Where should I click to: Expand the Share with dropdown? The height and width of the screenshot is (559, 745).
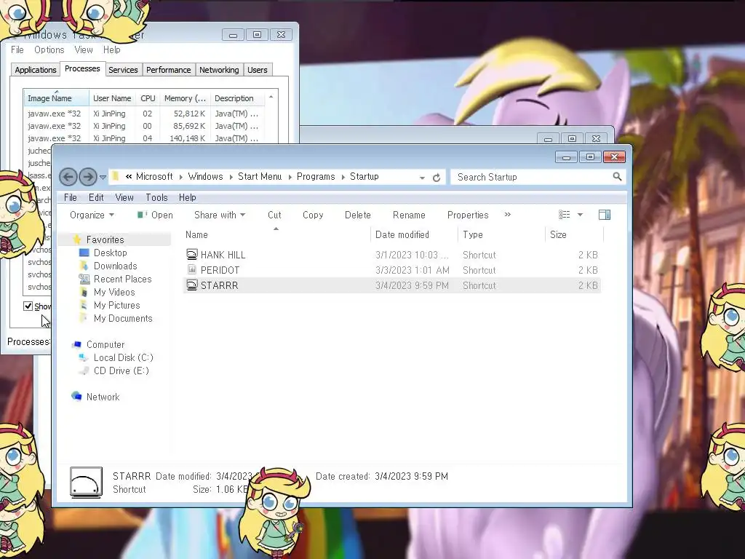coord(220,215)
